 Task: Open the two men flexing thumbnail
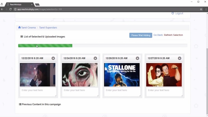click(164, 75)
